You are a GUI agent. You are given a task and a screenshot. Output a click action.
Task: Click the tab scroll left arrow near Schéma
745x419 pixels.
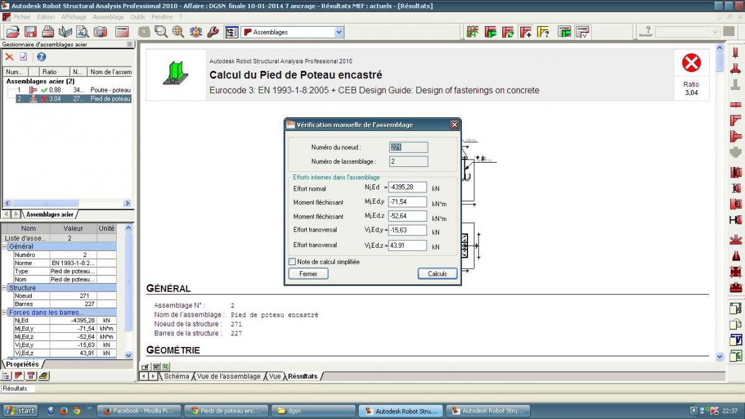pyautogui.click(x=144, y=376)
